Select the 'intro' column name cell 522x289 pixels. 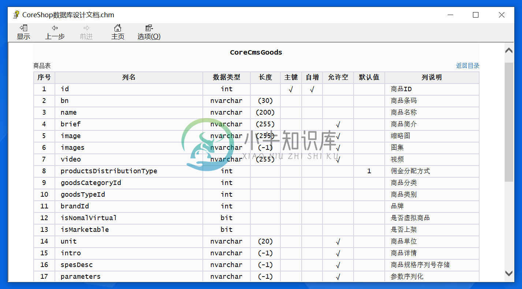coord(129,253)
